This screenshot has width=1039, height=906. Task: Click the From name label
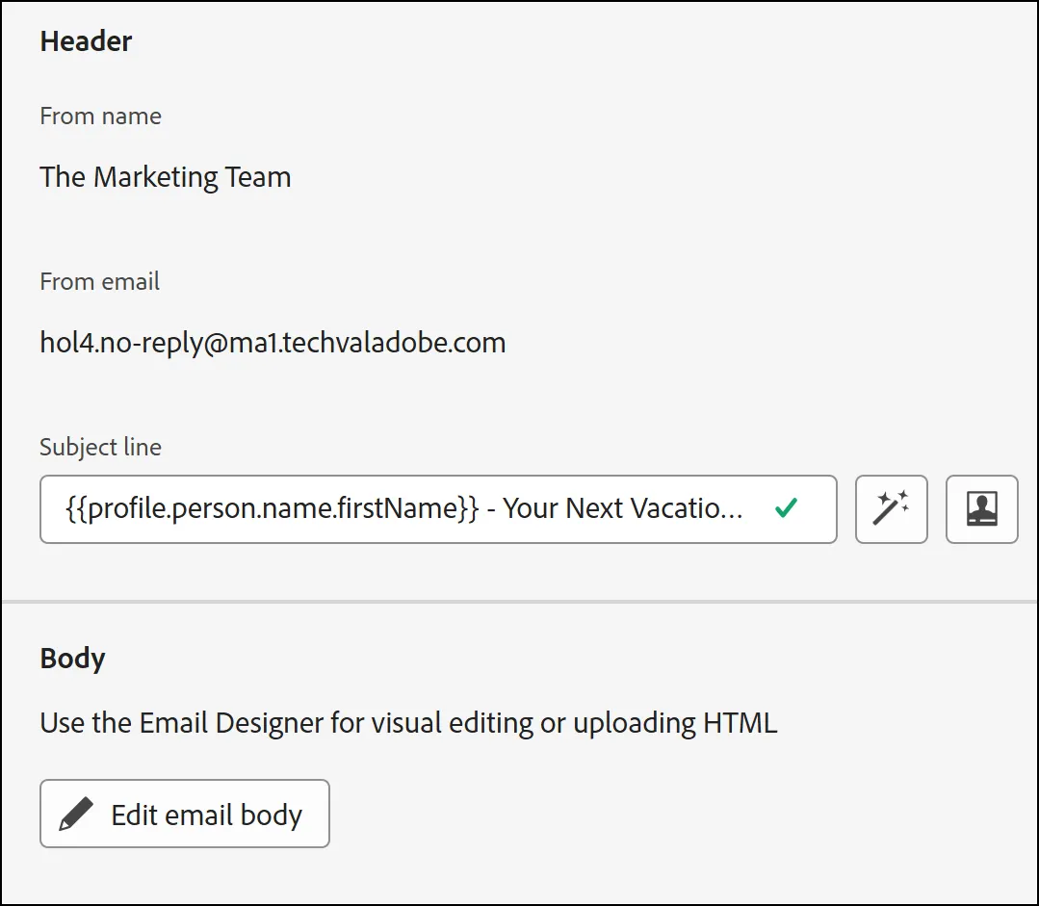coord(101,116)
